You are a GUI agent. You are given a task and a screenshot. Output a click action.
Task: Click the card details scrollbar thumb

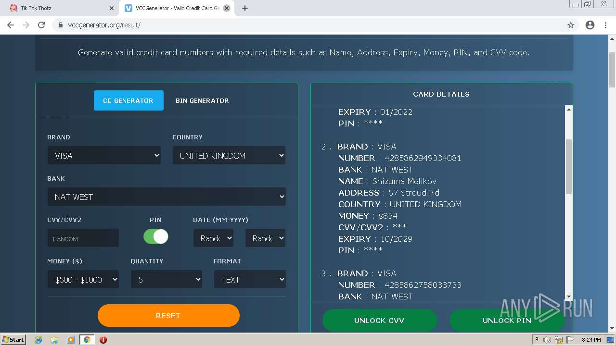(568, 166)
